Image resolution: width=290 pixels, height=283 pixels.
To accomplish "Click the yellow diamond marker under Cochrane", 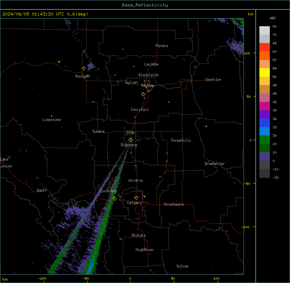I will click(114, 199).
